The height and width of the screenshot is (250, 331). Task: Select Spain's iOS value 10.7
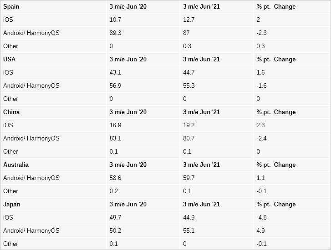pyautogui.click(x=115, y=20)
